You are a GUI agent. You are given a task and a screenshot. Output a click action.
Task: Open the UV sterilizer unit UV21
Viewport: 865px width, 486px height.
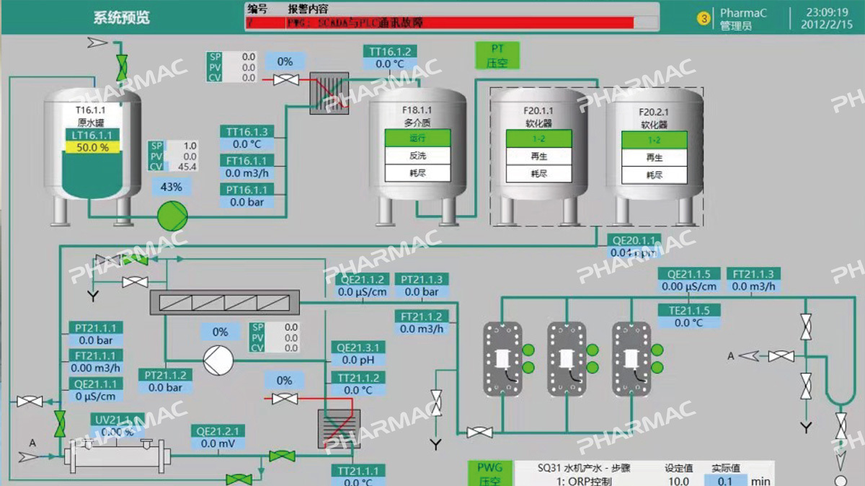point(117,455)
